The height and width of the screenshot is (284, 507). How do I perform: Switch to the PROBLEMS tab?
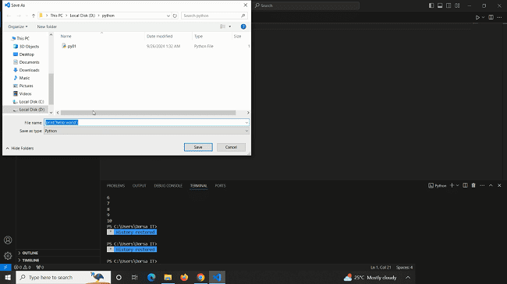pos(115,186)
